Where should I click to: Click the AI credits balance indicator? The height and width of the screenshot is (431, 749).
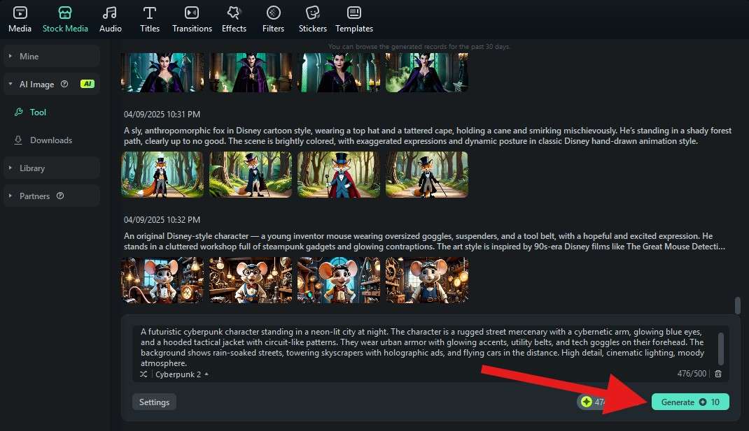[x=592, y=402]
